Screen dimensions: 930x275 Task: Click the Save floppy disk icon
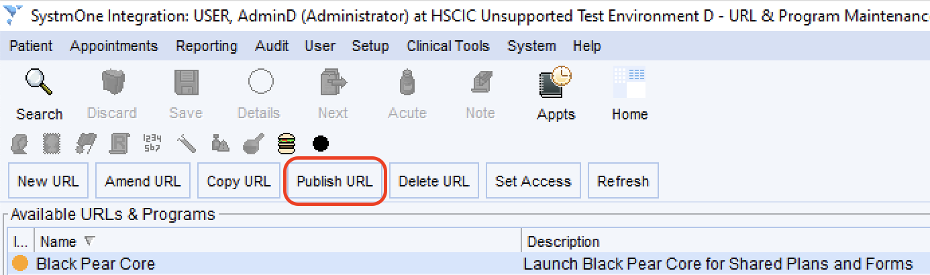186,82
